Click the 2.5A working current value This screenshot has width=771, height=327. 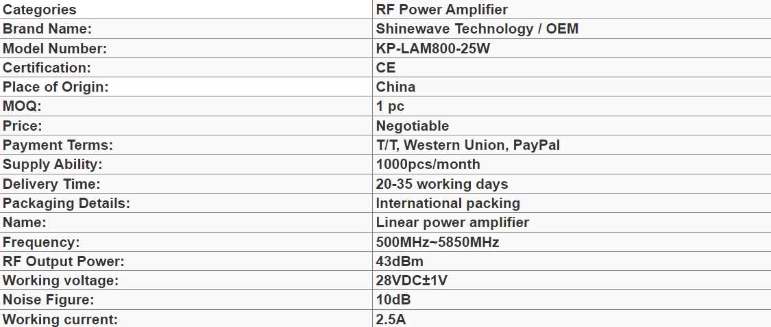pos(391,319)
